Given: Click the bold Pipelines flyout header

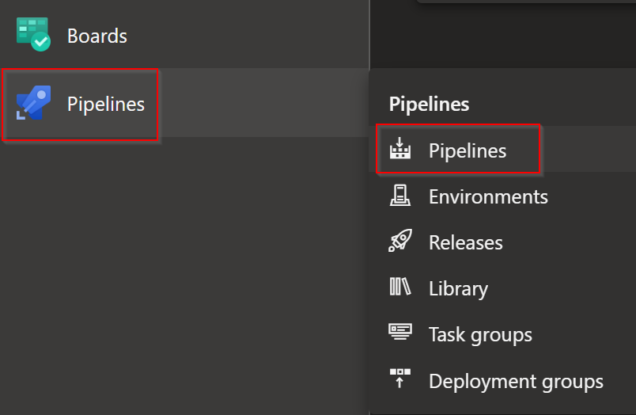Looking at the screenshot, I should point(429,104).
